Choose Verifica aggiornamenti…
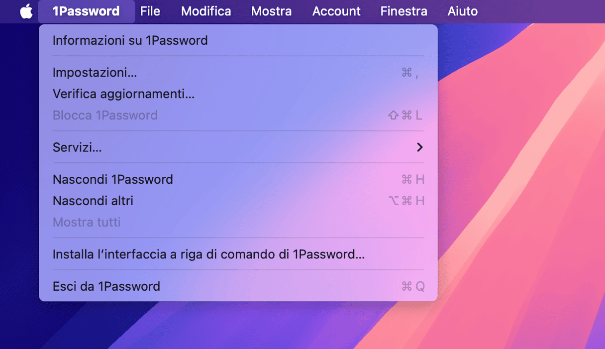The image size is (605, 349). pos(123,94)
